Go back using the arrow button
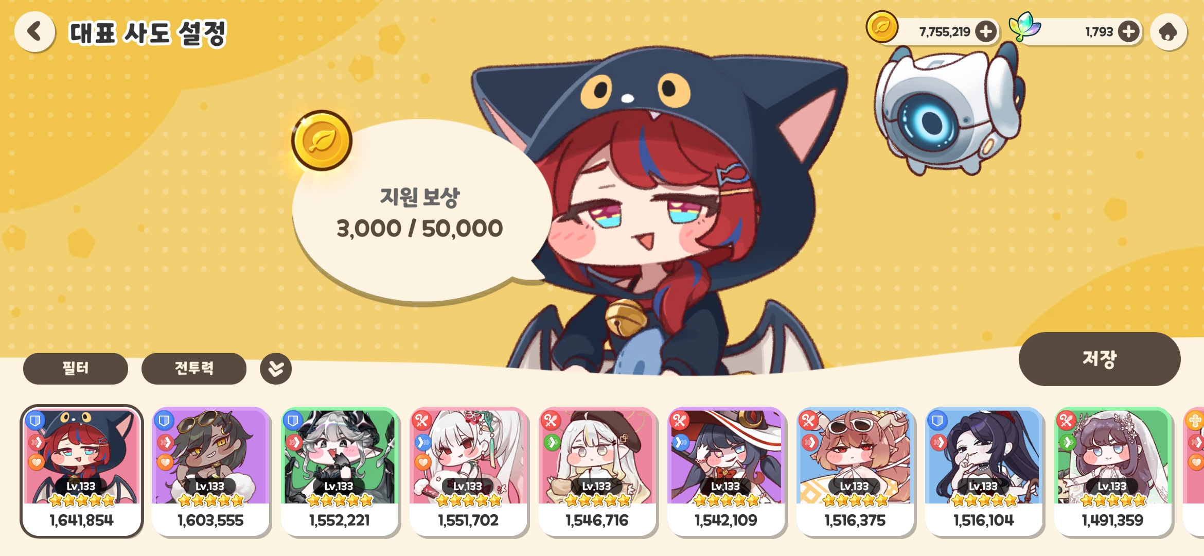 tap(34, 31)
